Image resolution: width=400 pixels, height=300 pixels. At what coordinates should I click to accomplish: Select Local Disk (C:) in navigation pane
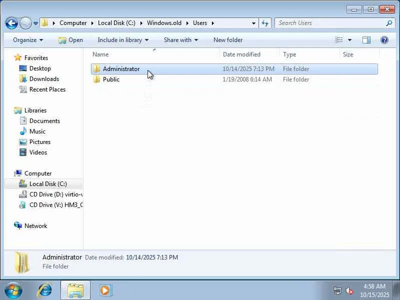tap(48, 184)
